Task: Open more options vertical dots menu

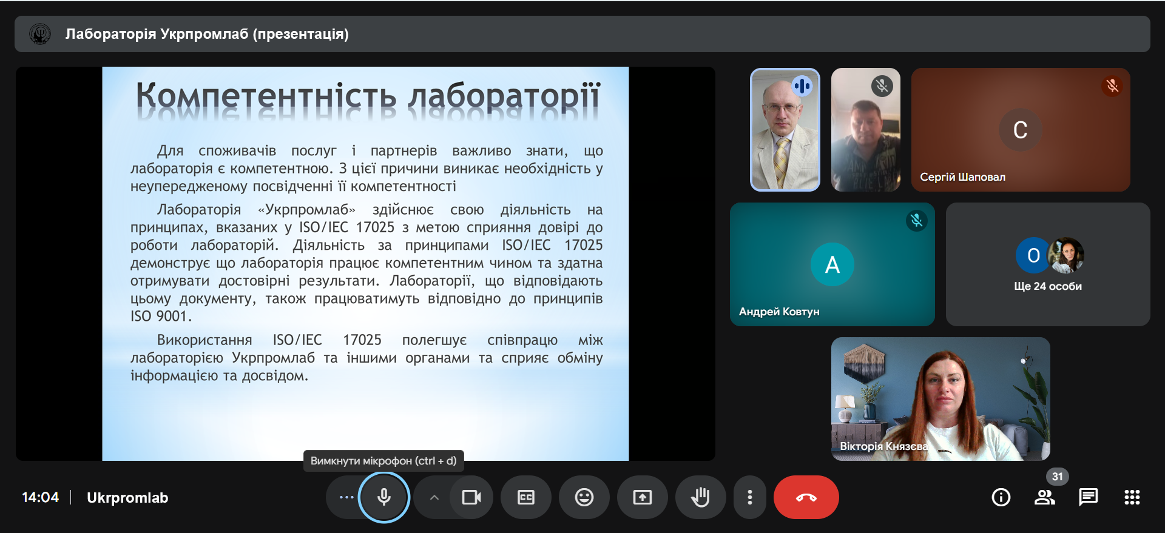Action: (x=750, y=497)
